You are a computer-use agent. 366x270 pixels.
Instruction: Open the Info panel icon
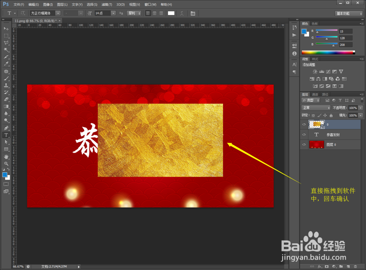[294, 53]
